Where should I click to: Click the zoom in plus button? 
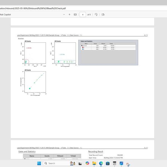(69, 14)
